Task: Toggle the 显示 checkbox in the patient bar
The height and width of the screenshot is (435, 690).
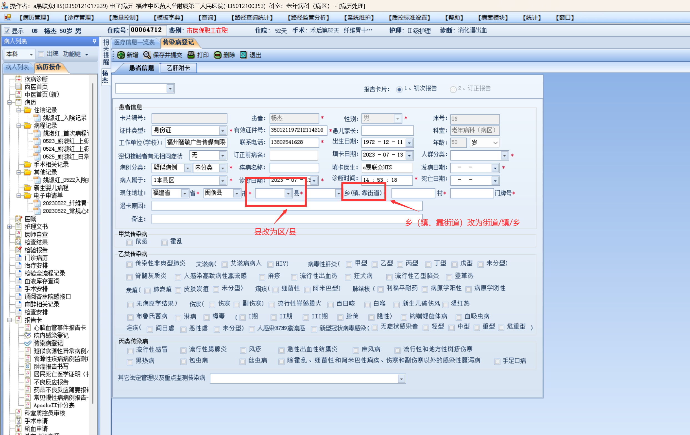Action: pyautogui.click(x=7, y=31)
